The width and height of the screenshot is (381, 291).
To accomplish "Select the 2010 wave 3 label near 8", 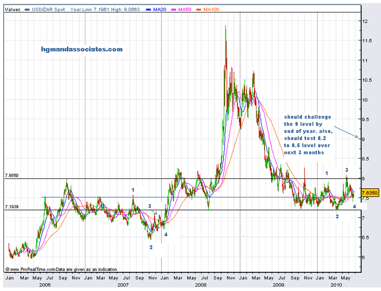I will pos(346,170).
